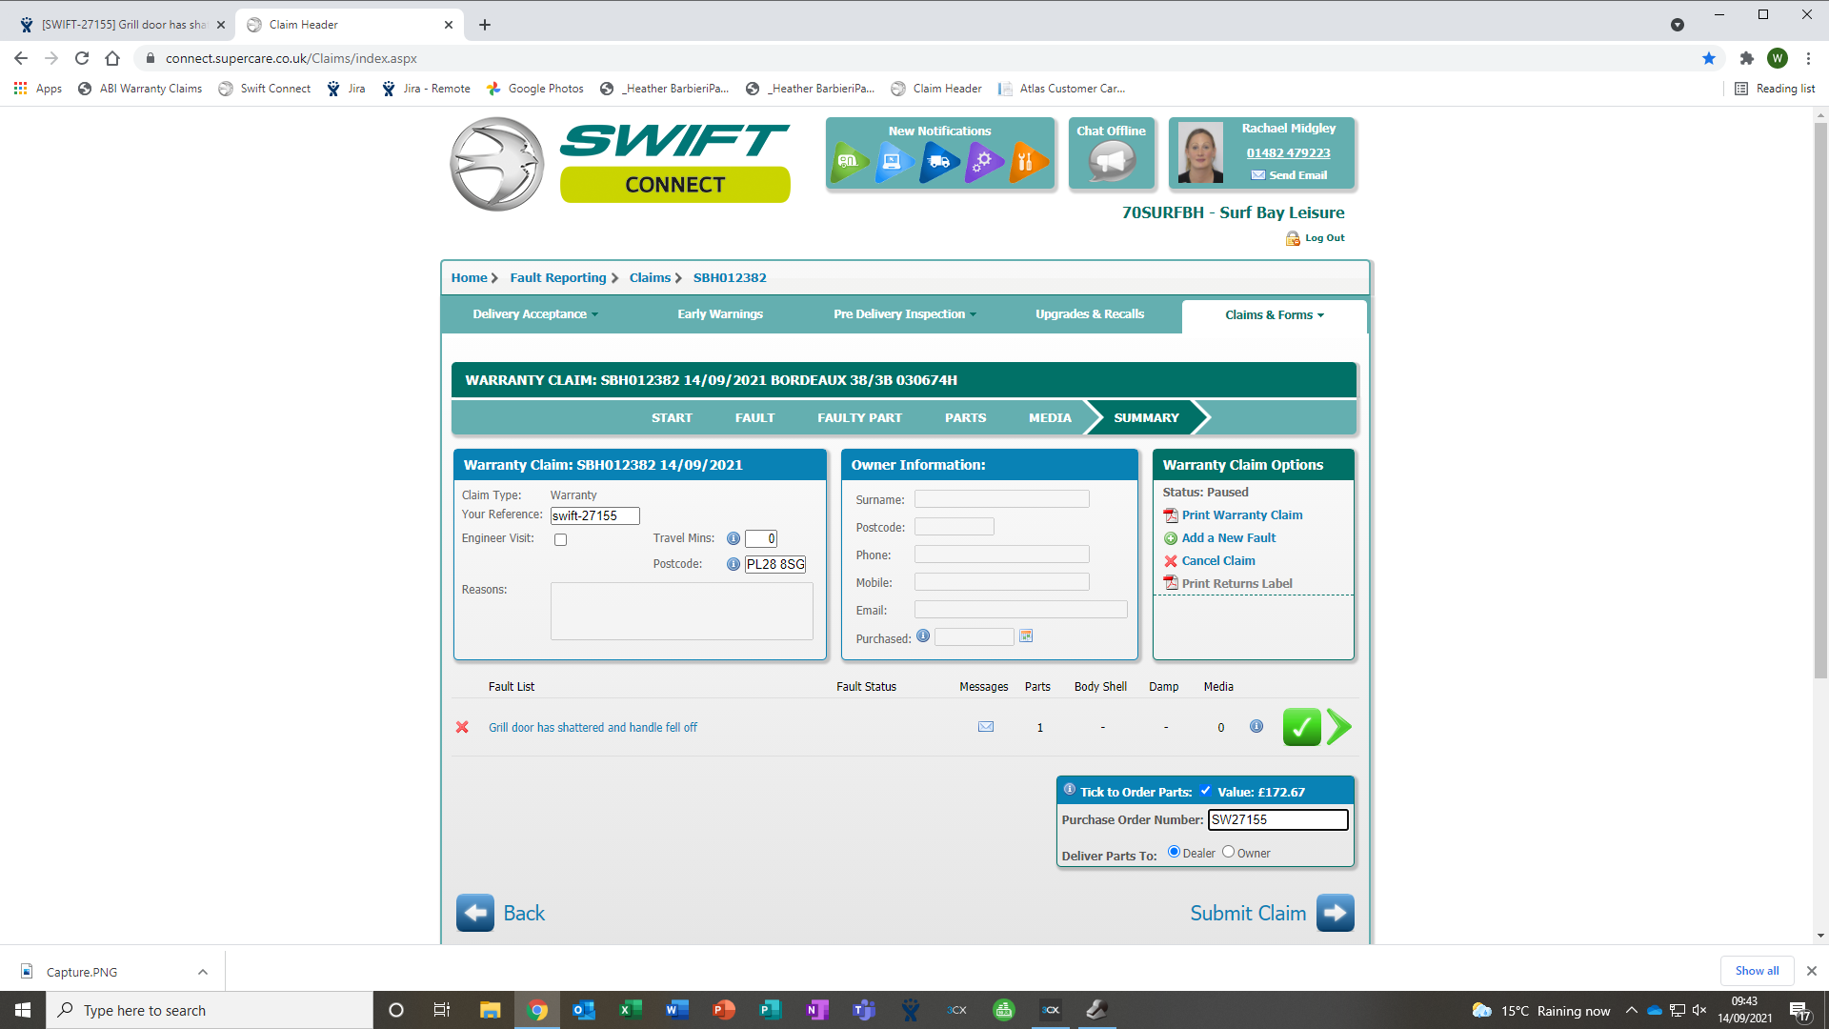Screen dimensions: 1829x1029
Task: Click the green chevron arrow on the fault row
Action: (x=1339, y=727)
